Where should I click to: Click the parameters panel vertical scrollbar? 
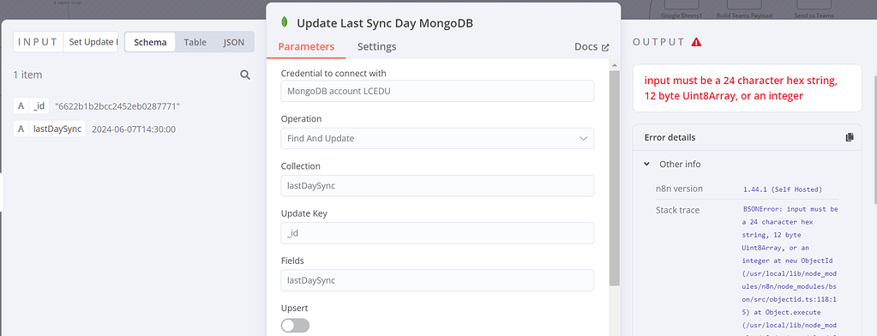tap(614, 179)
